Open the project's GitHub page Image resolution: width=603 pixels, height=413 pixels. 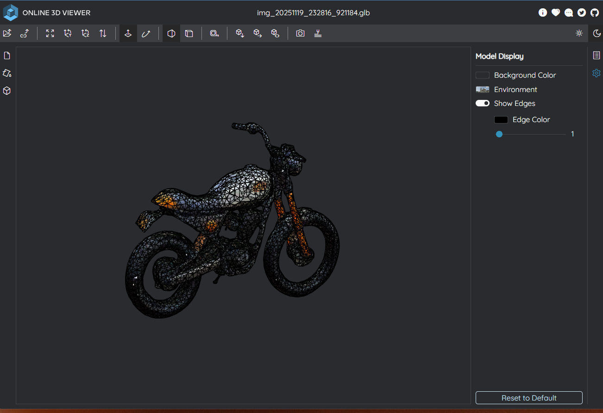coord(595,12)
